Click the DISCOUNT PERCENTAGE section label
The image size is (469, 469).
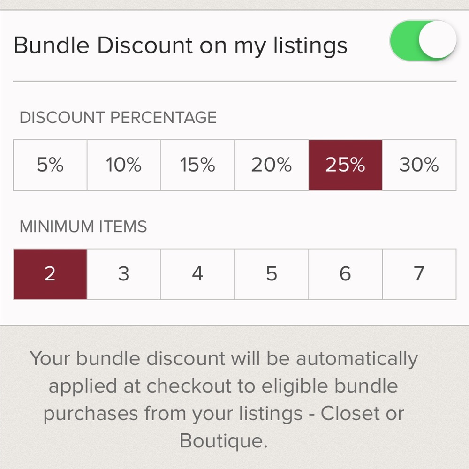[x=118, y=118]
